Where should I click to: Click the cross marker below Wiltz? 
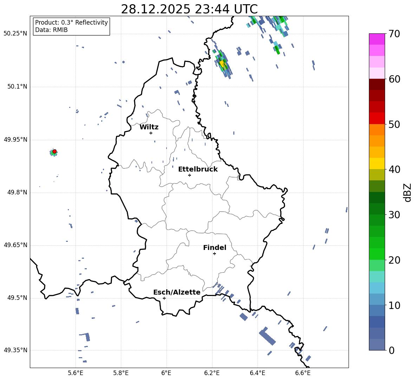(x=151, y=133)
